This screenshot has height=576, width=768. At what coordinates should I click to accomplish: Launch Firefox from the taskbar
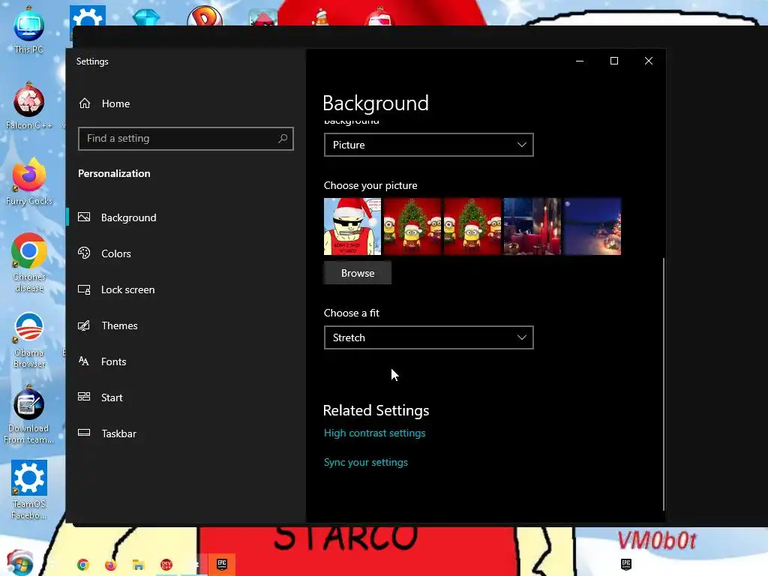(x=111, y=565)
